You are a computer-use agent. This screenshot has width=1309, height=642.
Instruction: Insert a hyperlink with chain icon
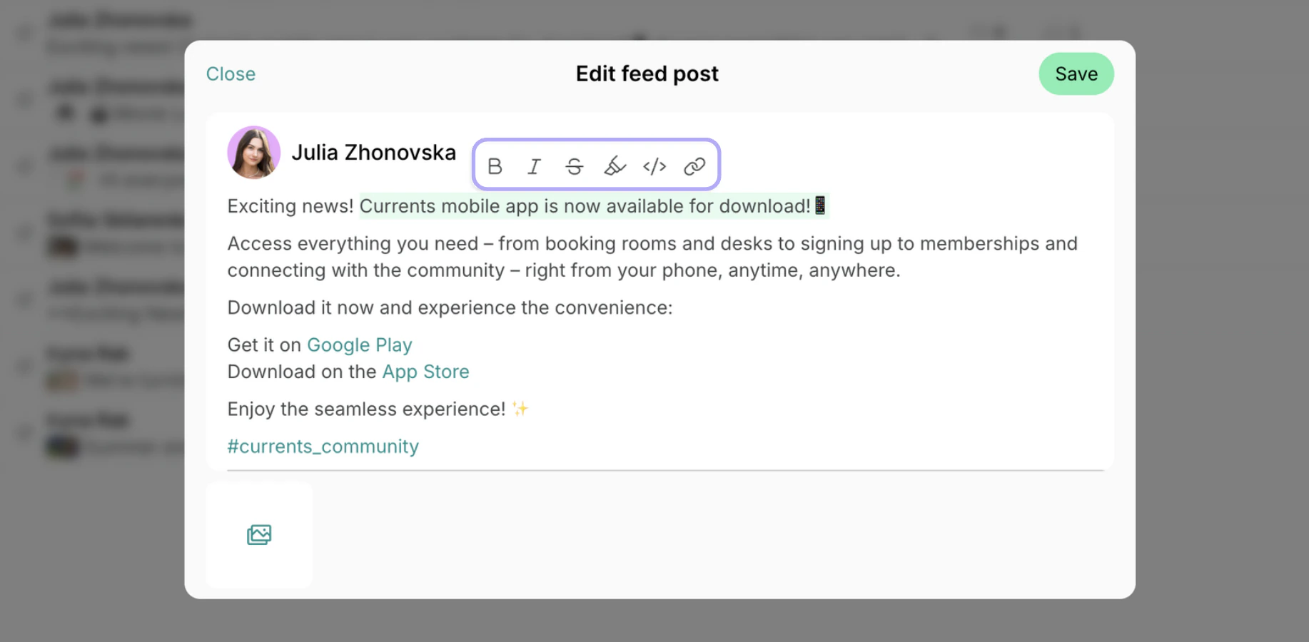click(694, 166)
